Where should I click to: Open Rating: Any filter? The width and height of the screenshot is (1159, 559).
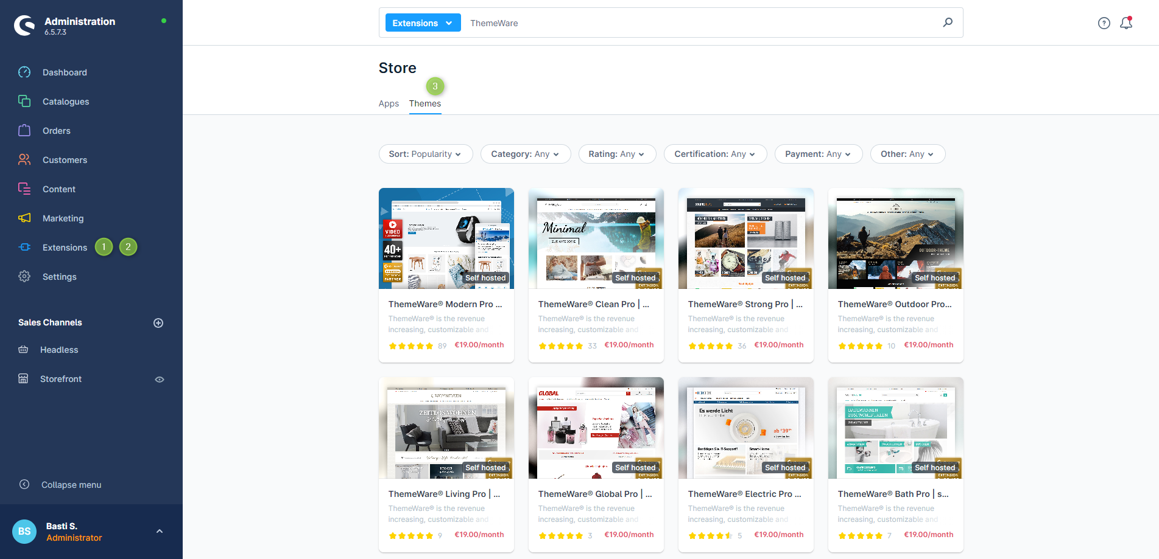coord(617,154)
